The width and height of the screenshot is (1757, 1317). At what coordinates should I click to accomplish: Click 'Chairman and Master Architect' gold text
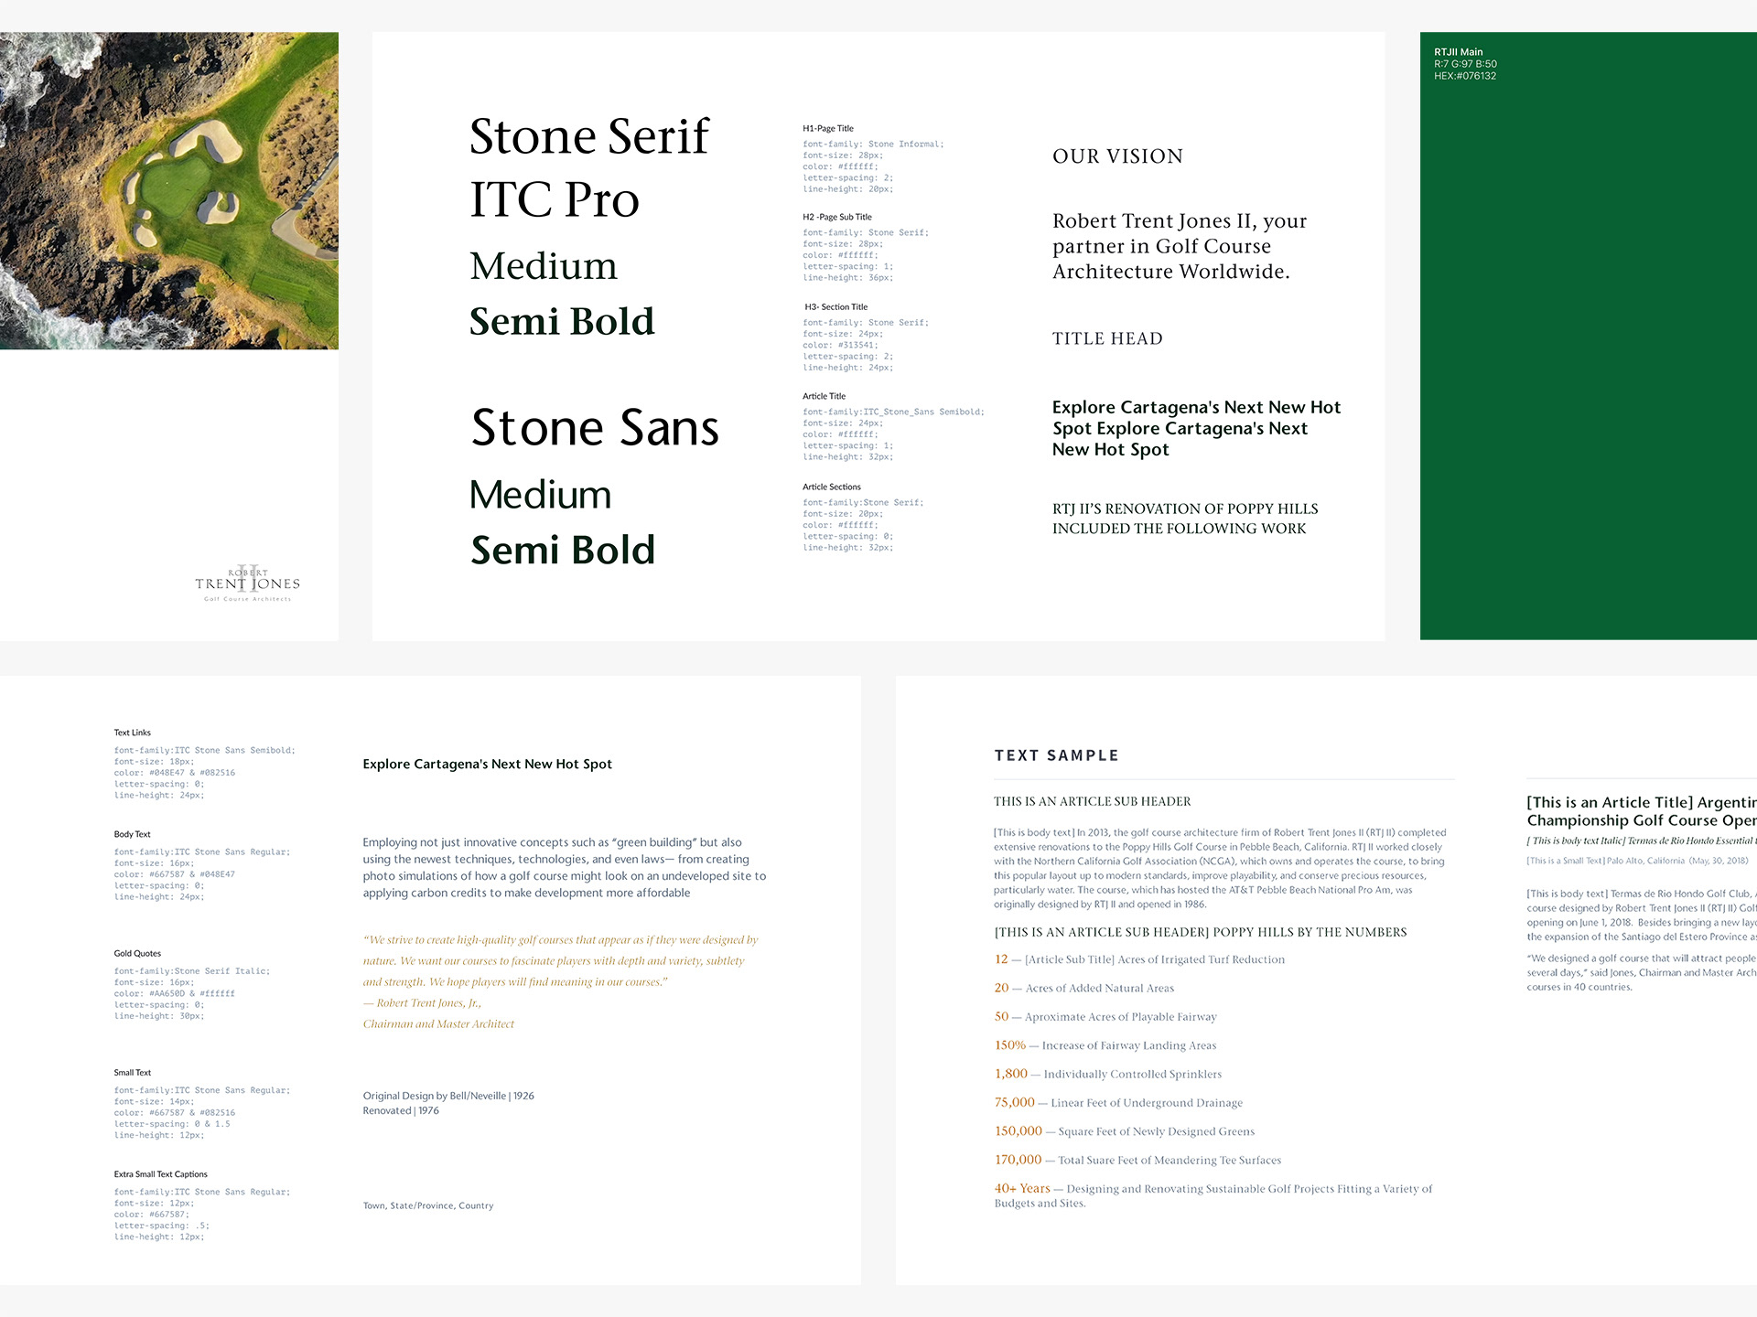438,1023
